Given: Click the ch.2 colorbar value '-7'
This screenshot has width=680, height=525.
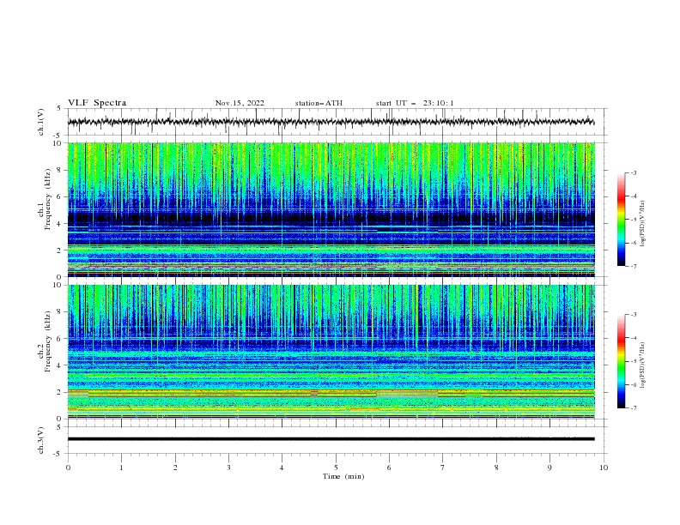Looking at the screenshot, I should click(x=634, y=407).
